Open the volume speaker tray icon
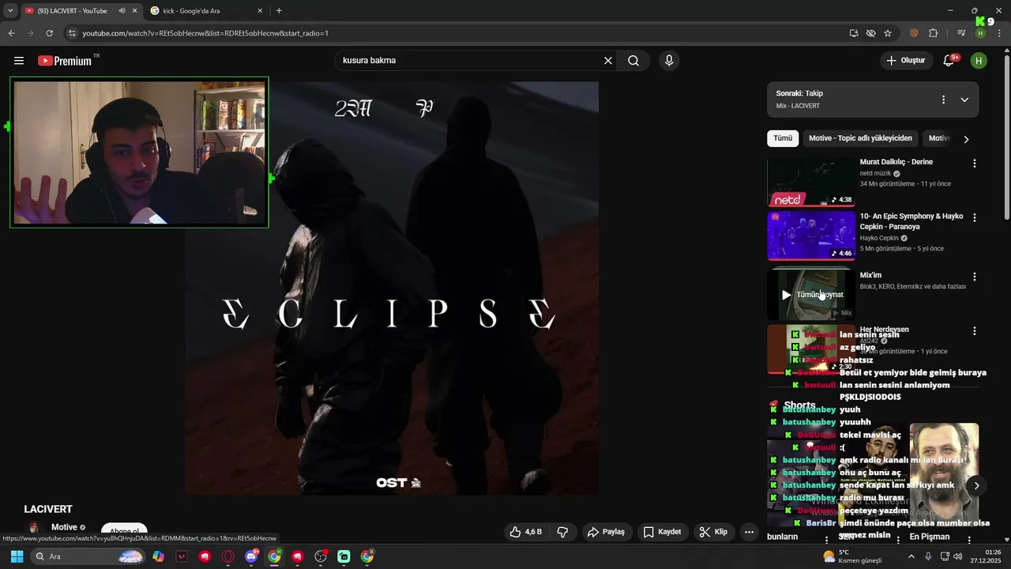The height and width of the screenshot is (569, 1011). tap(958, 556)
